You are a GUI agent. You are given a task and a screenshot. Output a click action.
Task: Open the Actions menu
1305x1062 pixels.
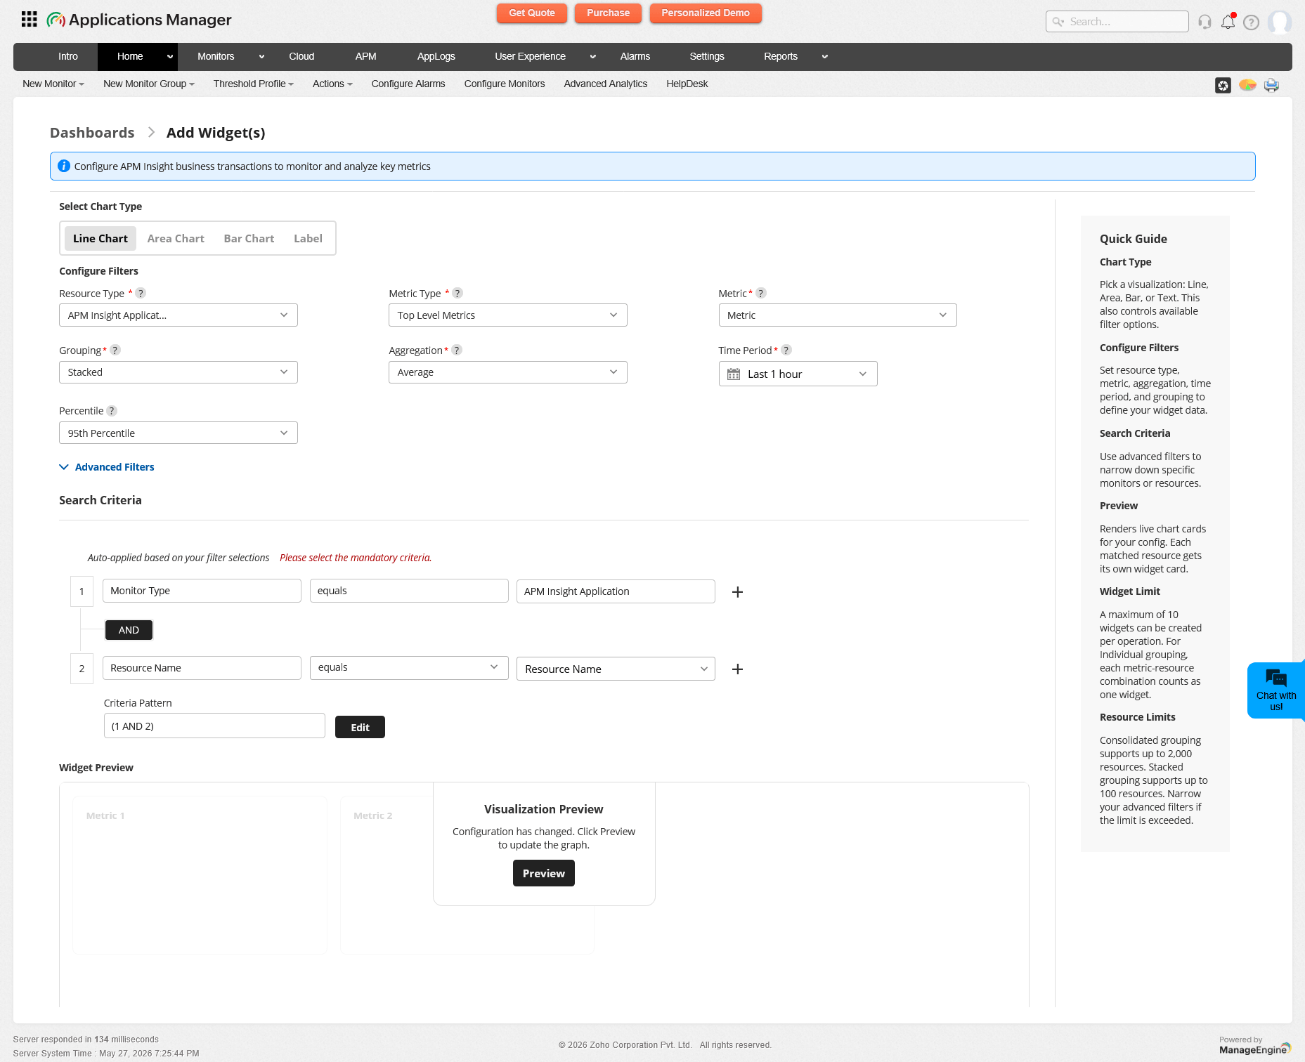[332, 84]
